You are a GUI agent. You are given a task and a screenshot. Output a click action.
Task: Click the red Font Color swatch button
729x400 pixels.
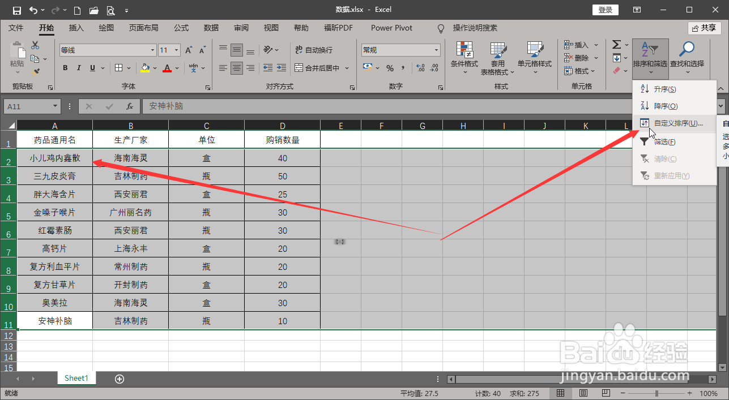tap(167, 68)
